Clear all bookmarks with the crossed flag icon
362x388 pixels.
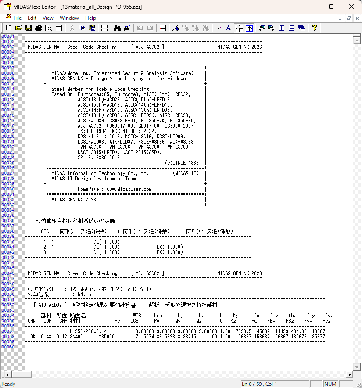click(206, 28)
